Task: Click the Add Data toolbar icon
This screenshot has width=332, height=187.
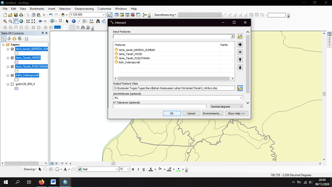Action: (63, 15)
